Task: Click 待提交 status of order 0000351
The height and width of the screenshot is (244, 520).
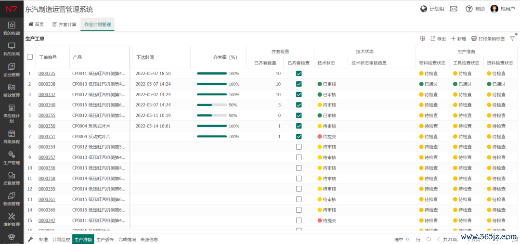Action: click(x=327, y=137)
